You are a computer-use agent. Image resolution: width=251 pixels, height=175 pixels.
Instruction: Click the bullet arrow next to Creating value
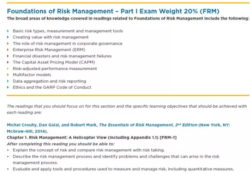coord(8,37)
